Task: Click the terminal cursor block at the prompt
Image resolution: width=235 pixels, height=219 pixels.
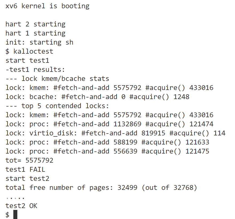Action: pos(15,214)
